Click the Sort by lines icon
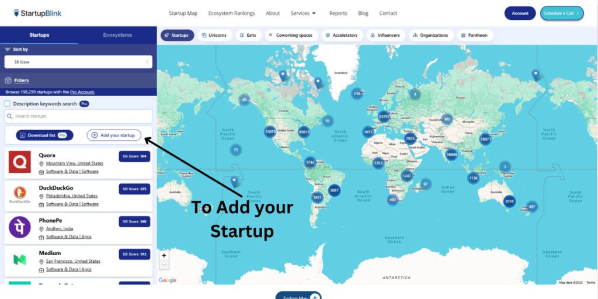598x299 pixels. (8, 49)
